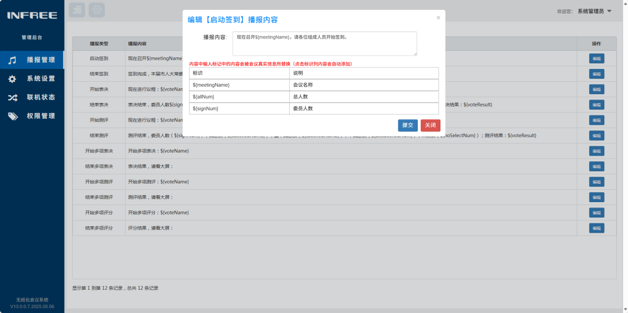Toggle the sidebar collapse icon in top bar
Viewport: 628px width, 313px height.
click(77, 10)
